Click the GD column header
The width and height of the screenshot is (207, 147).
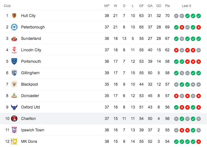coord(159,6)
